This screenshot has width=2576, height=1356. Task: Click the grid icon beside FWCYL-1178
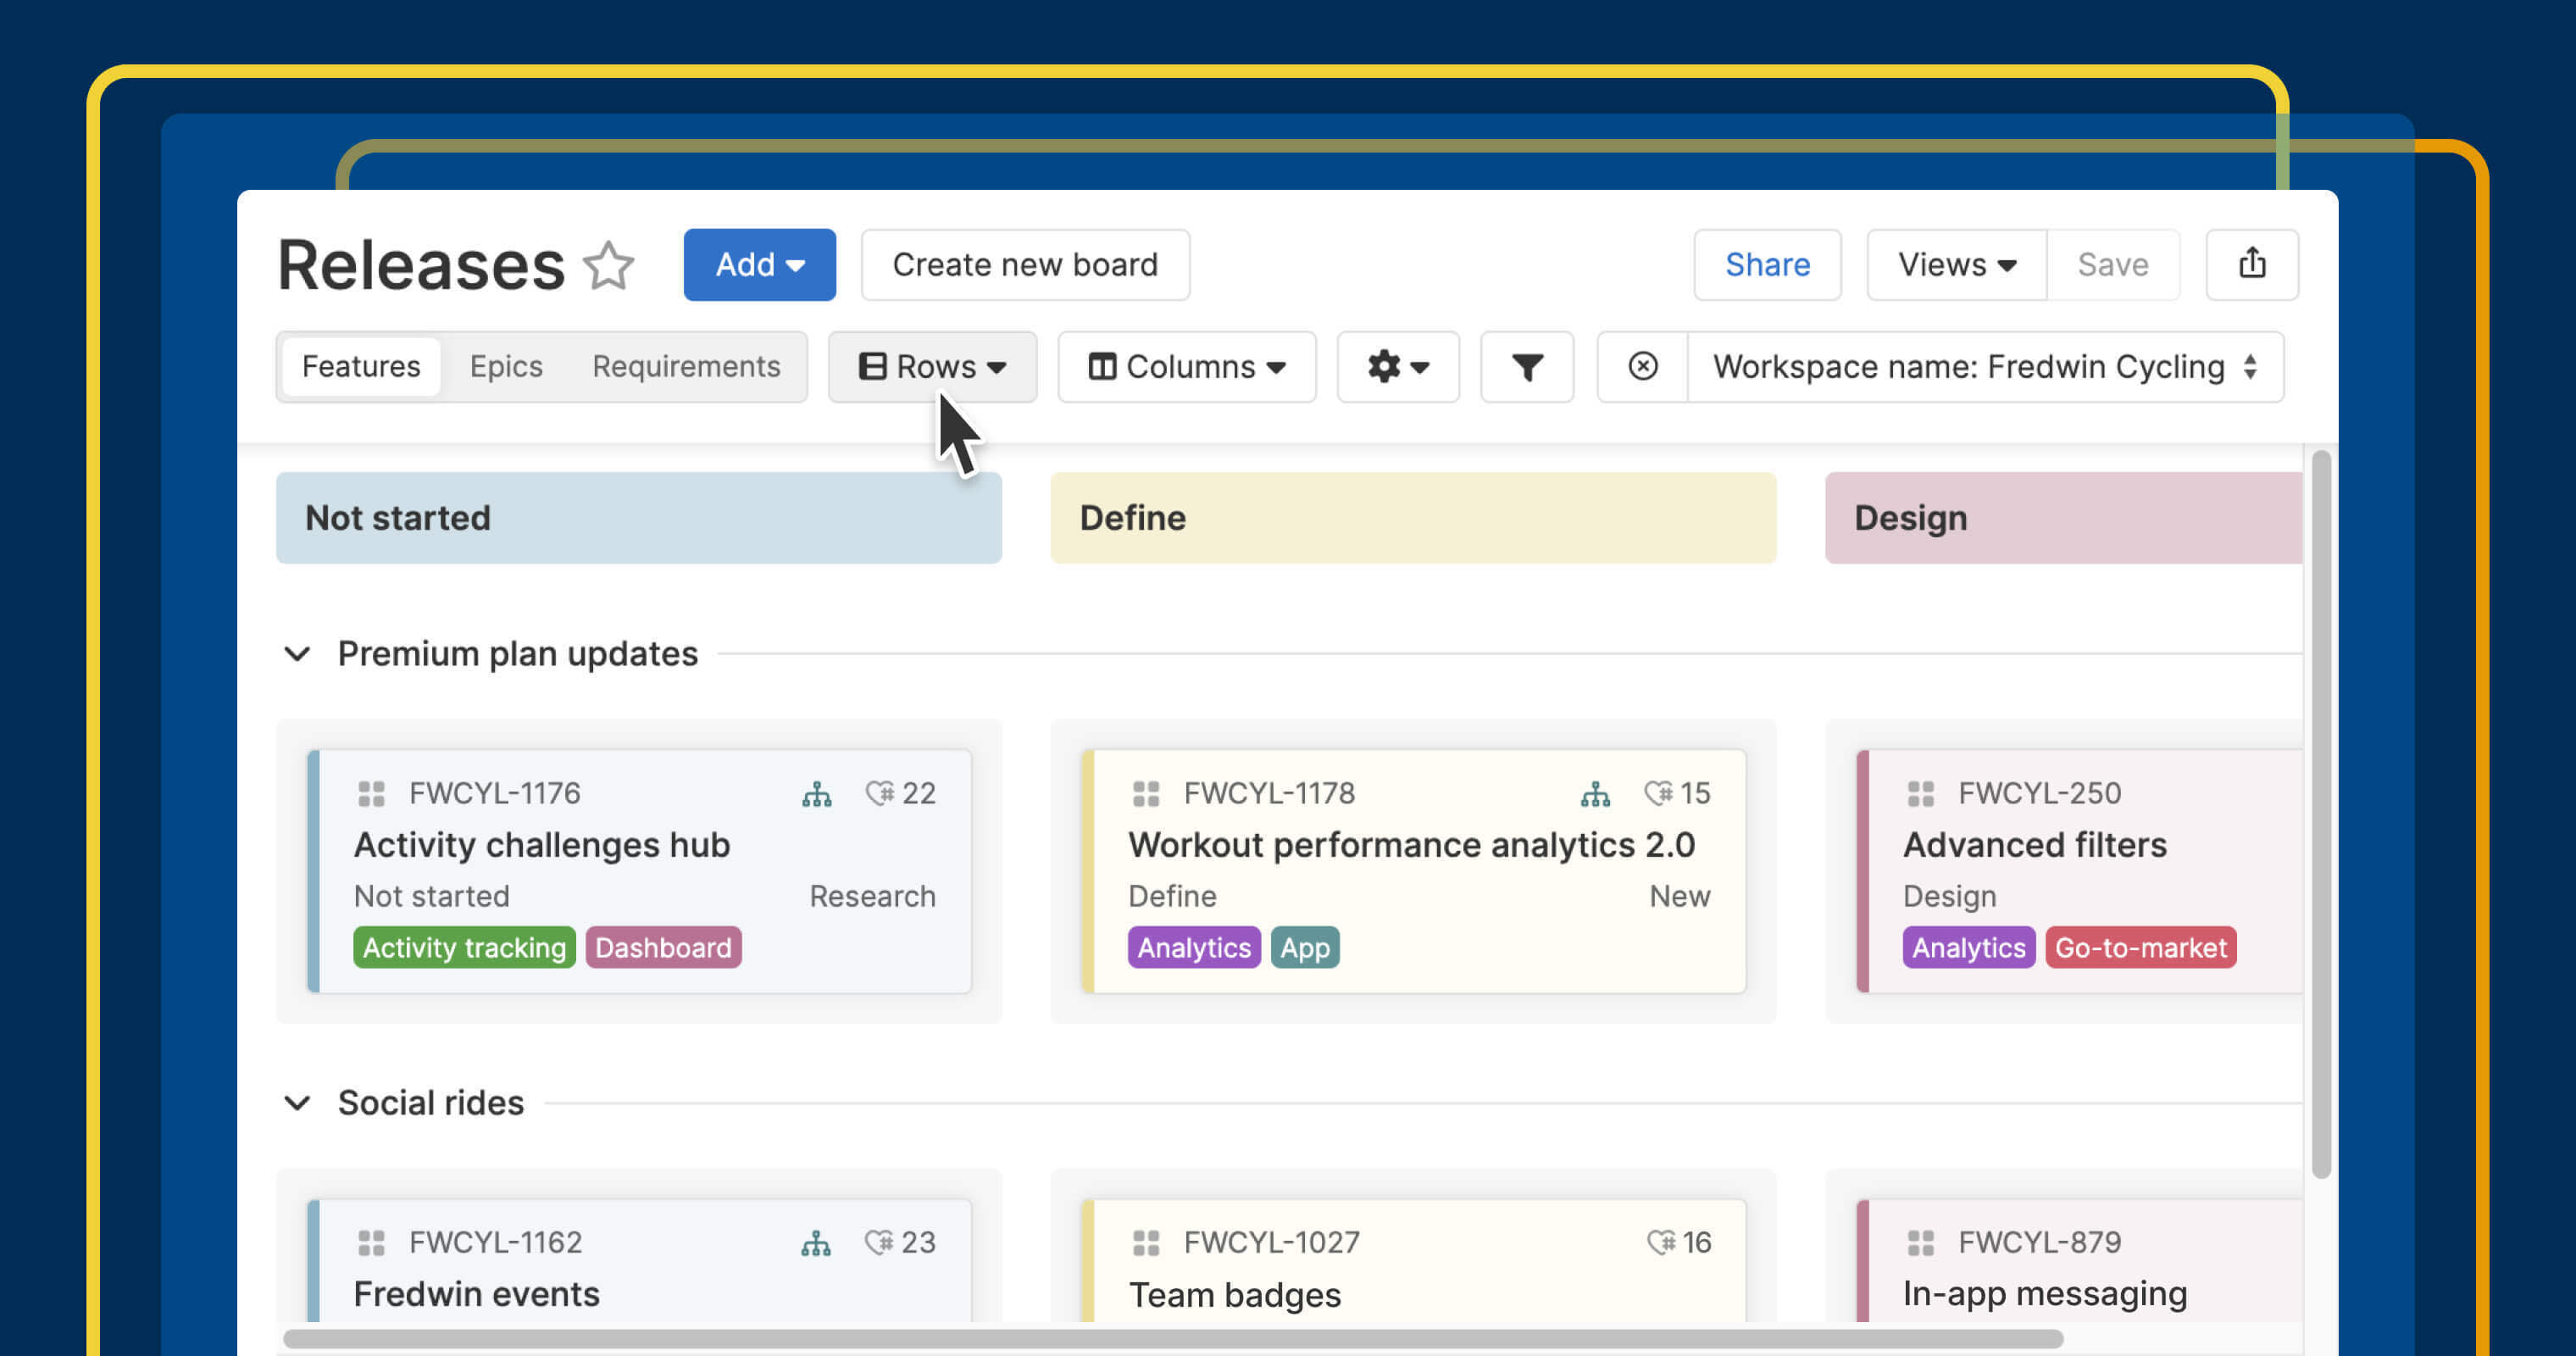click(1146, 794)
